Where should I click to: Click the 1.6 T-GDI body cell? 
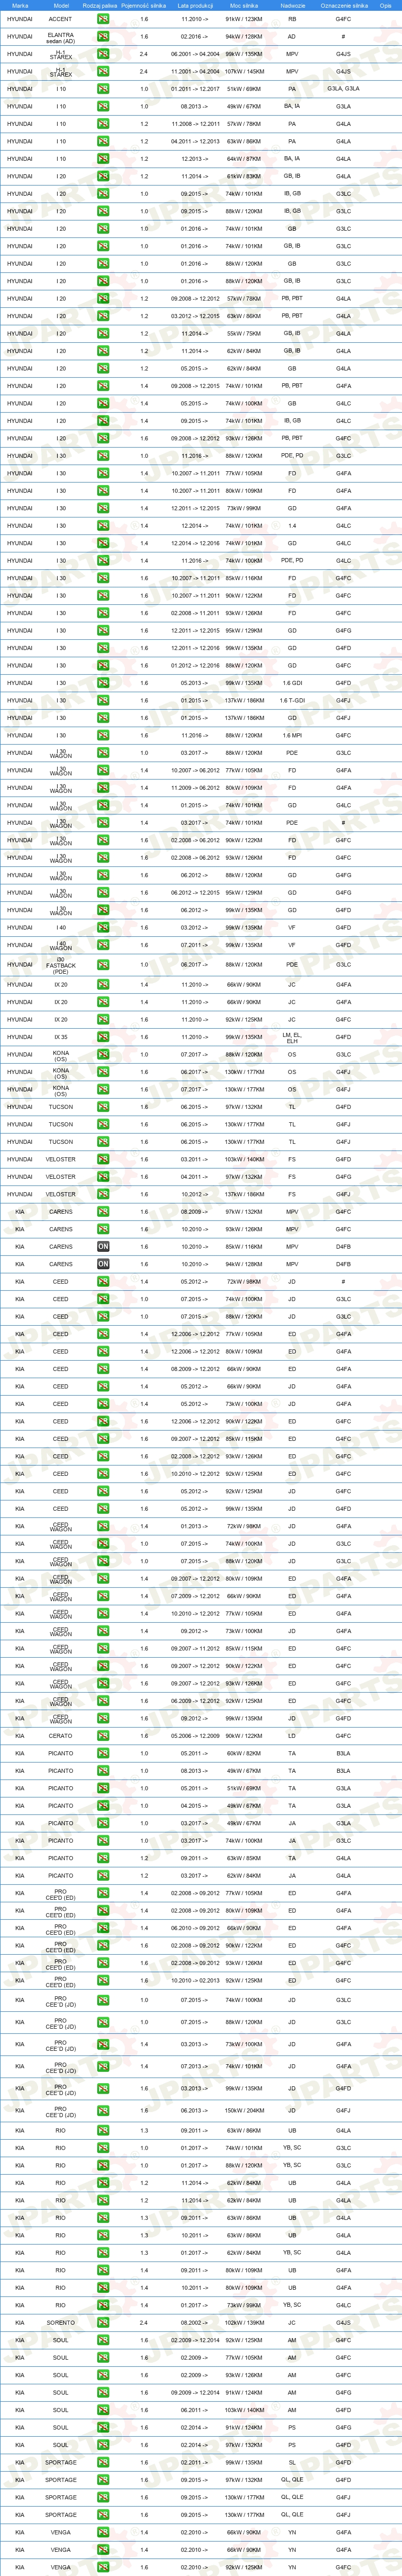(x=292, y=700)
